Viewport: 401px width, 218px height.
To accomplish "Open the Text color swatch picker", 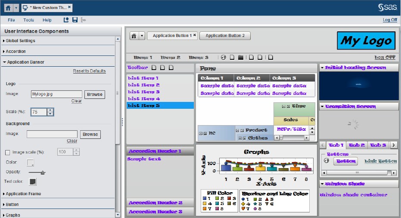I will (x=32, y=182).
